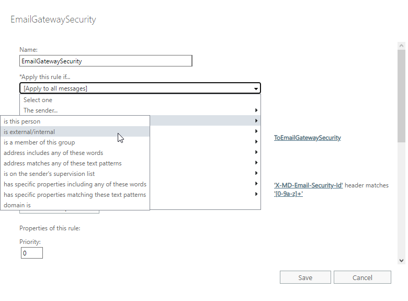
Task: Pick "has specific properties including any of these words"
Action: pyautogui.click(x=75, y=184)
